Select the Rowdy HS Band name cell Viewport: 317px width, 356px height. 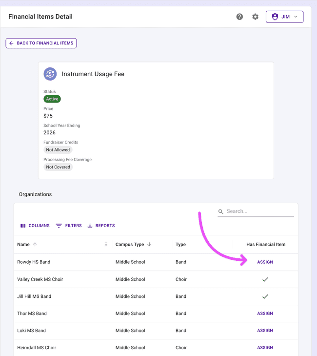tap(34, 262)
